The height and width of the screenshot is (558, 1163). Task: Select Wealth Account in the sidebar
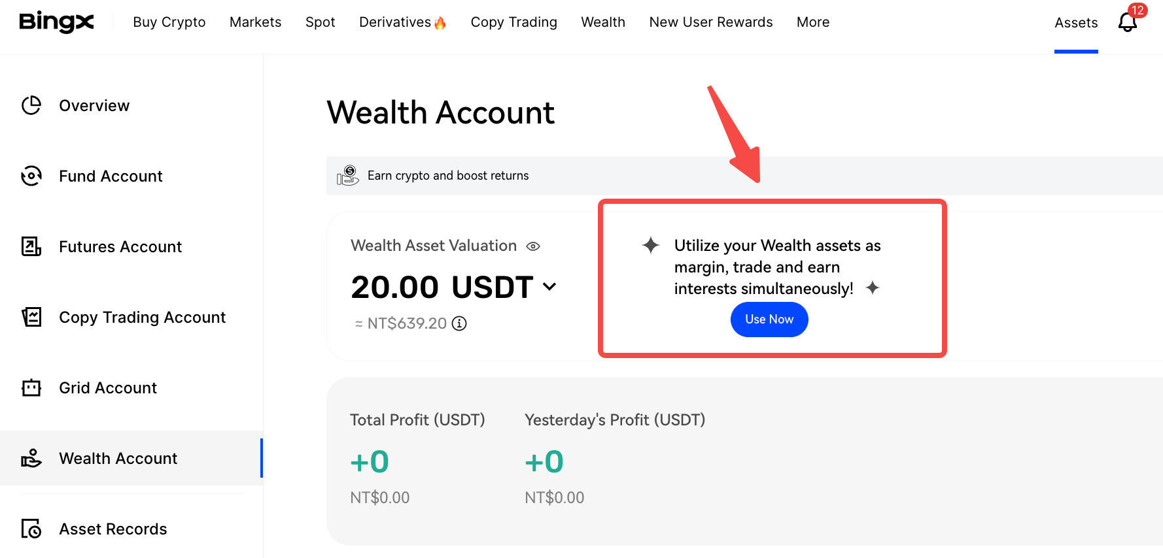118,458
